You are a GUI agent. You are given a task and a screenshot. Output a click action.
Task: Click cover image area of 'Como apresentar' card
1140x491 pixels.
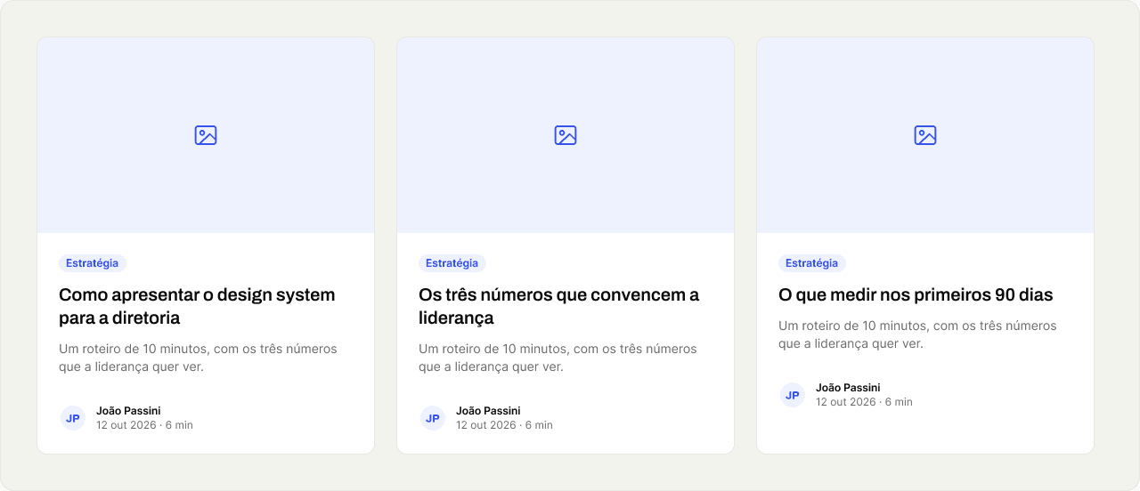206,135
